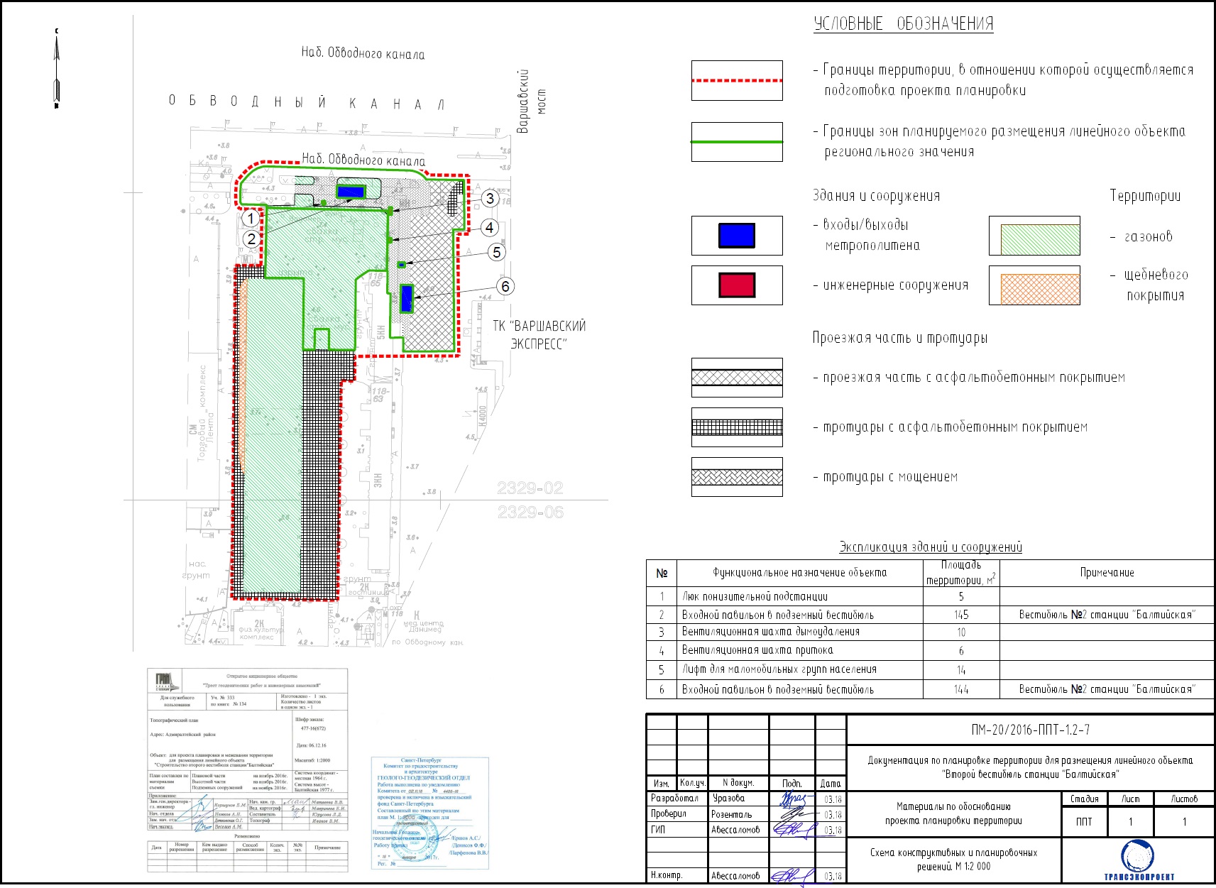Click the document code ПМ-20/2016-ППТ-1.2-7
Image resolution: width=1216 pixels, height=888 pixels.
pos(1030,730)
